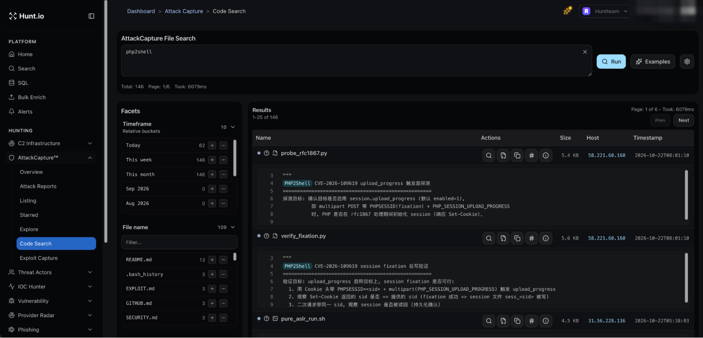Go to Attack Reports in sidebar
Screen dimensions: 703x338
38,186
